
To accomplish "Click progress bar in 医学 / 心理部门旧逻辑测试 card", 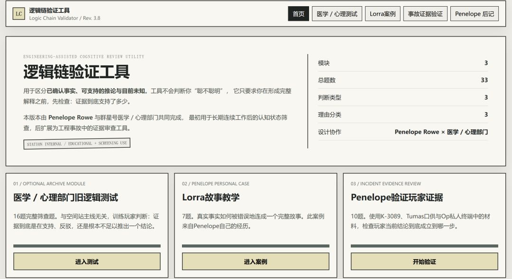I will click(87, 246).
